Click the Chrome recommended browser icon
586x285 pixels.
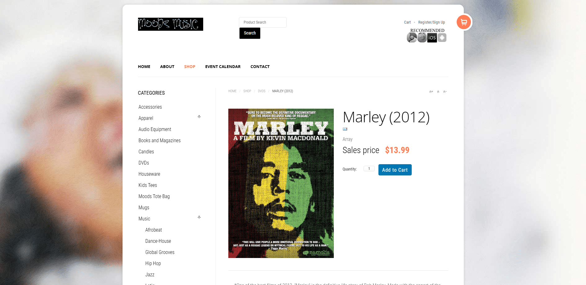tap(412, 38)
